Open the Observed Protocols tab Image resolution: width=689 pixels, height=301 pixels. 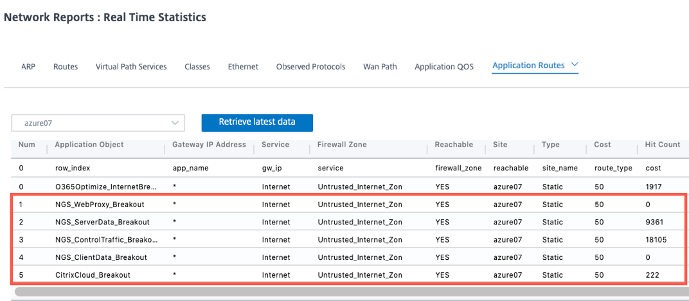click(310, 67)
